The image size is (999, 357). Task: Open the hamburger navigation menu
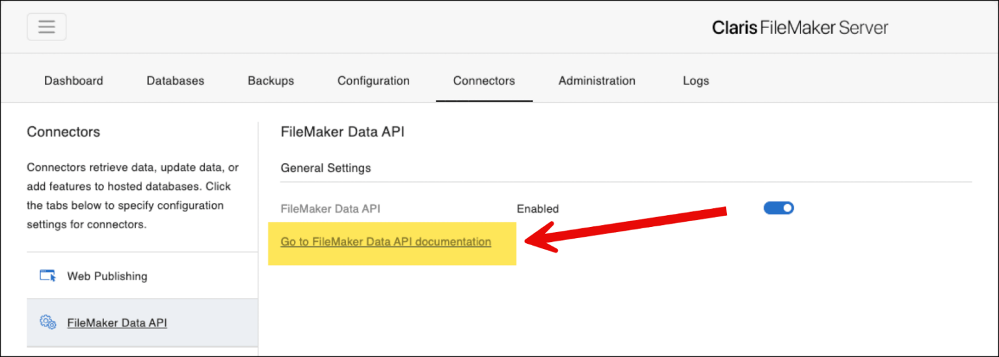click(46, 27)
